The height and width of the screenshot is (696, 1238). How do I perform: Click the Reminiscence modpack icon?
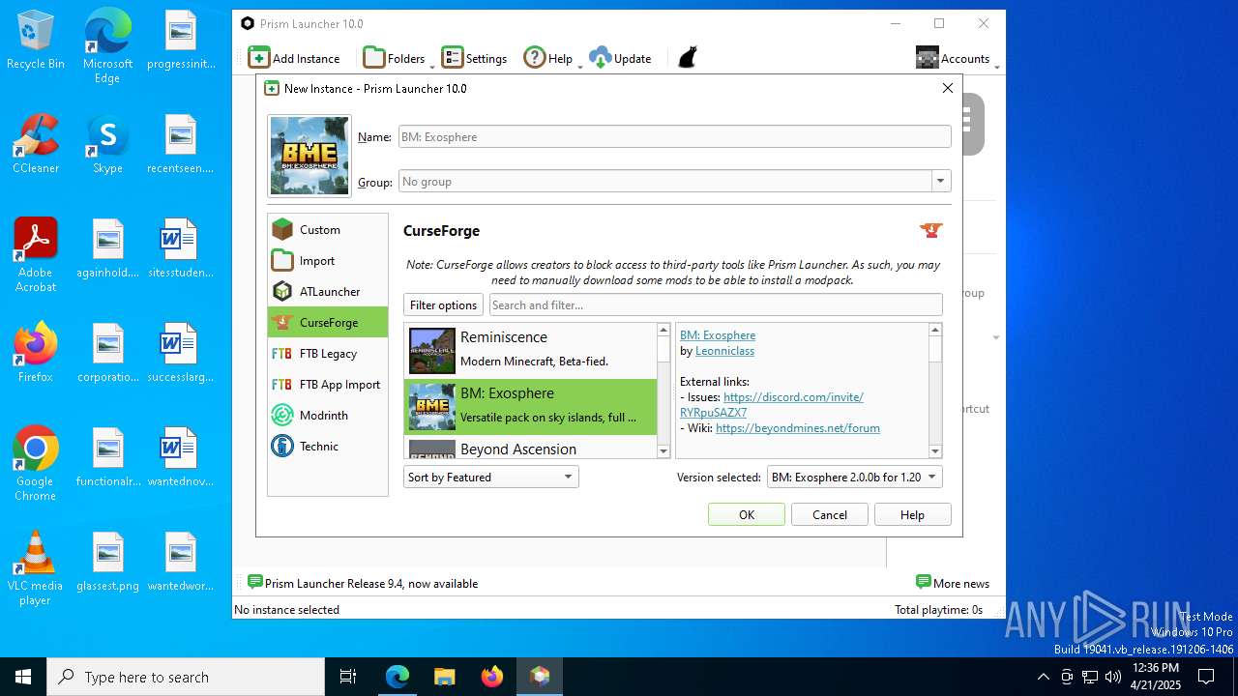coord(431,350)
